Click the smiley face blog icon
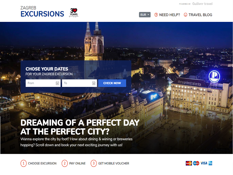This screenshot has height=175, width=233. pyautogui.click(x=186, y=15)
